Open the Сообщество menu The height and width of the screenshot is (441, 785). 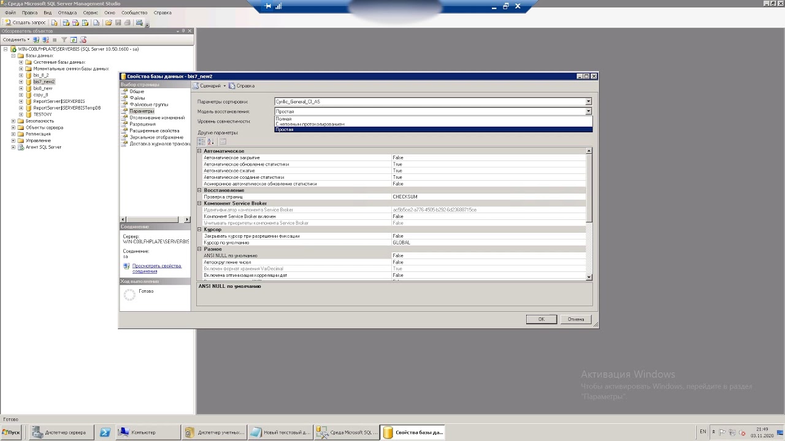(134, 12)
